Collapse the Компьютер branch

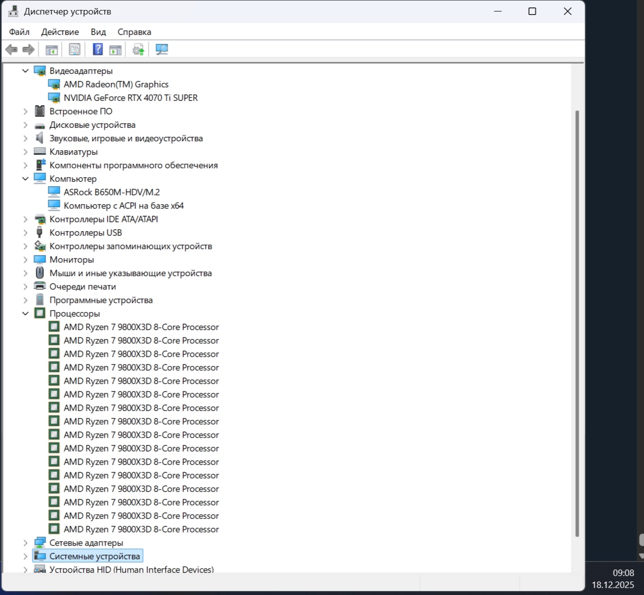[25, 179]
